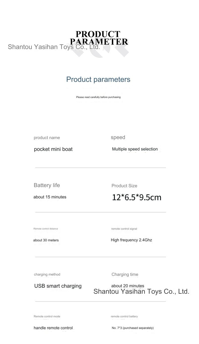
Task: Select the 'Battery life' label
Action: point(47,185)
